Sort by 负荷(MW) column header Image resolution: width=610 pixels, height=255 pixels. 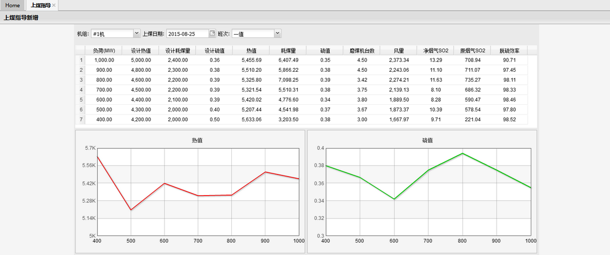(x=103, y=51)
